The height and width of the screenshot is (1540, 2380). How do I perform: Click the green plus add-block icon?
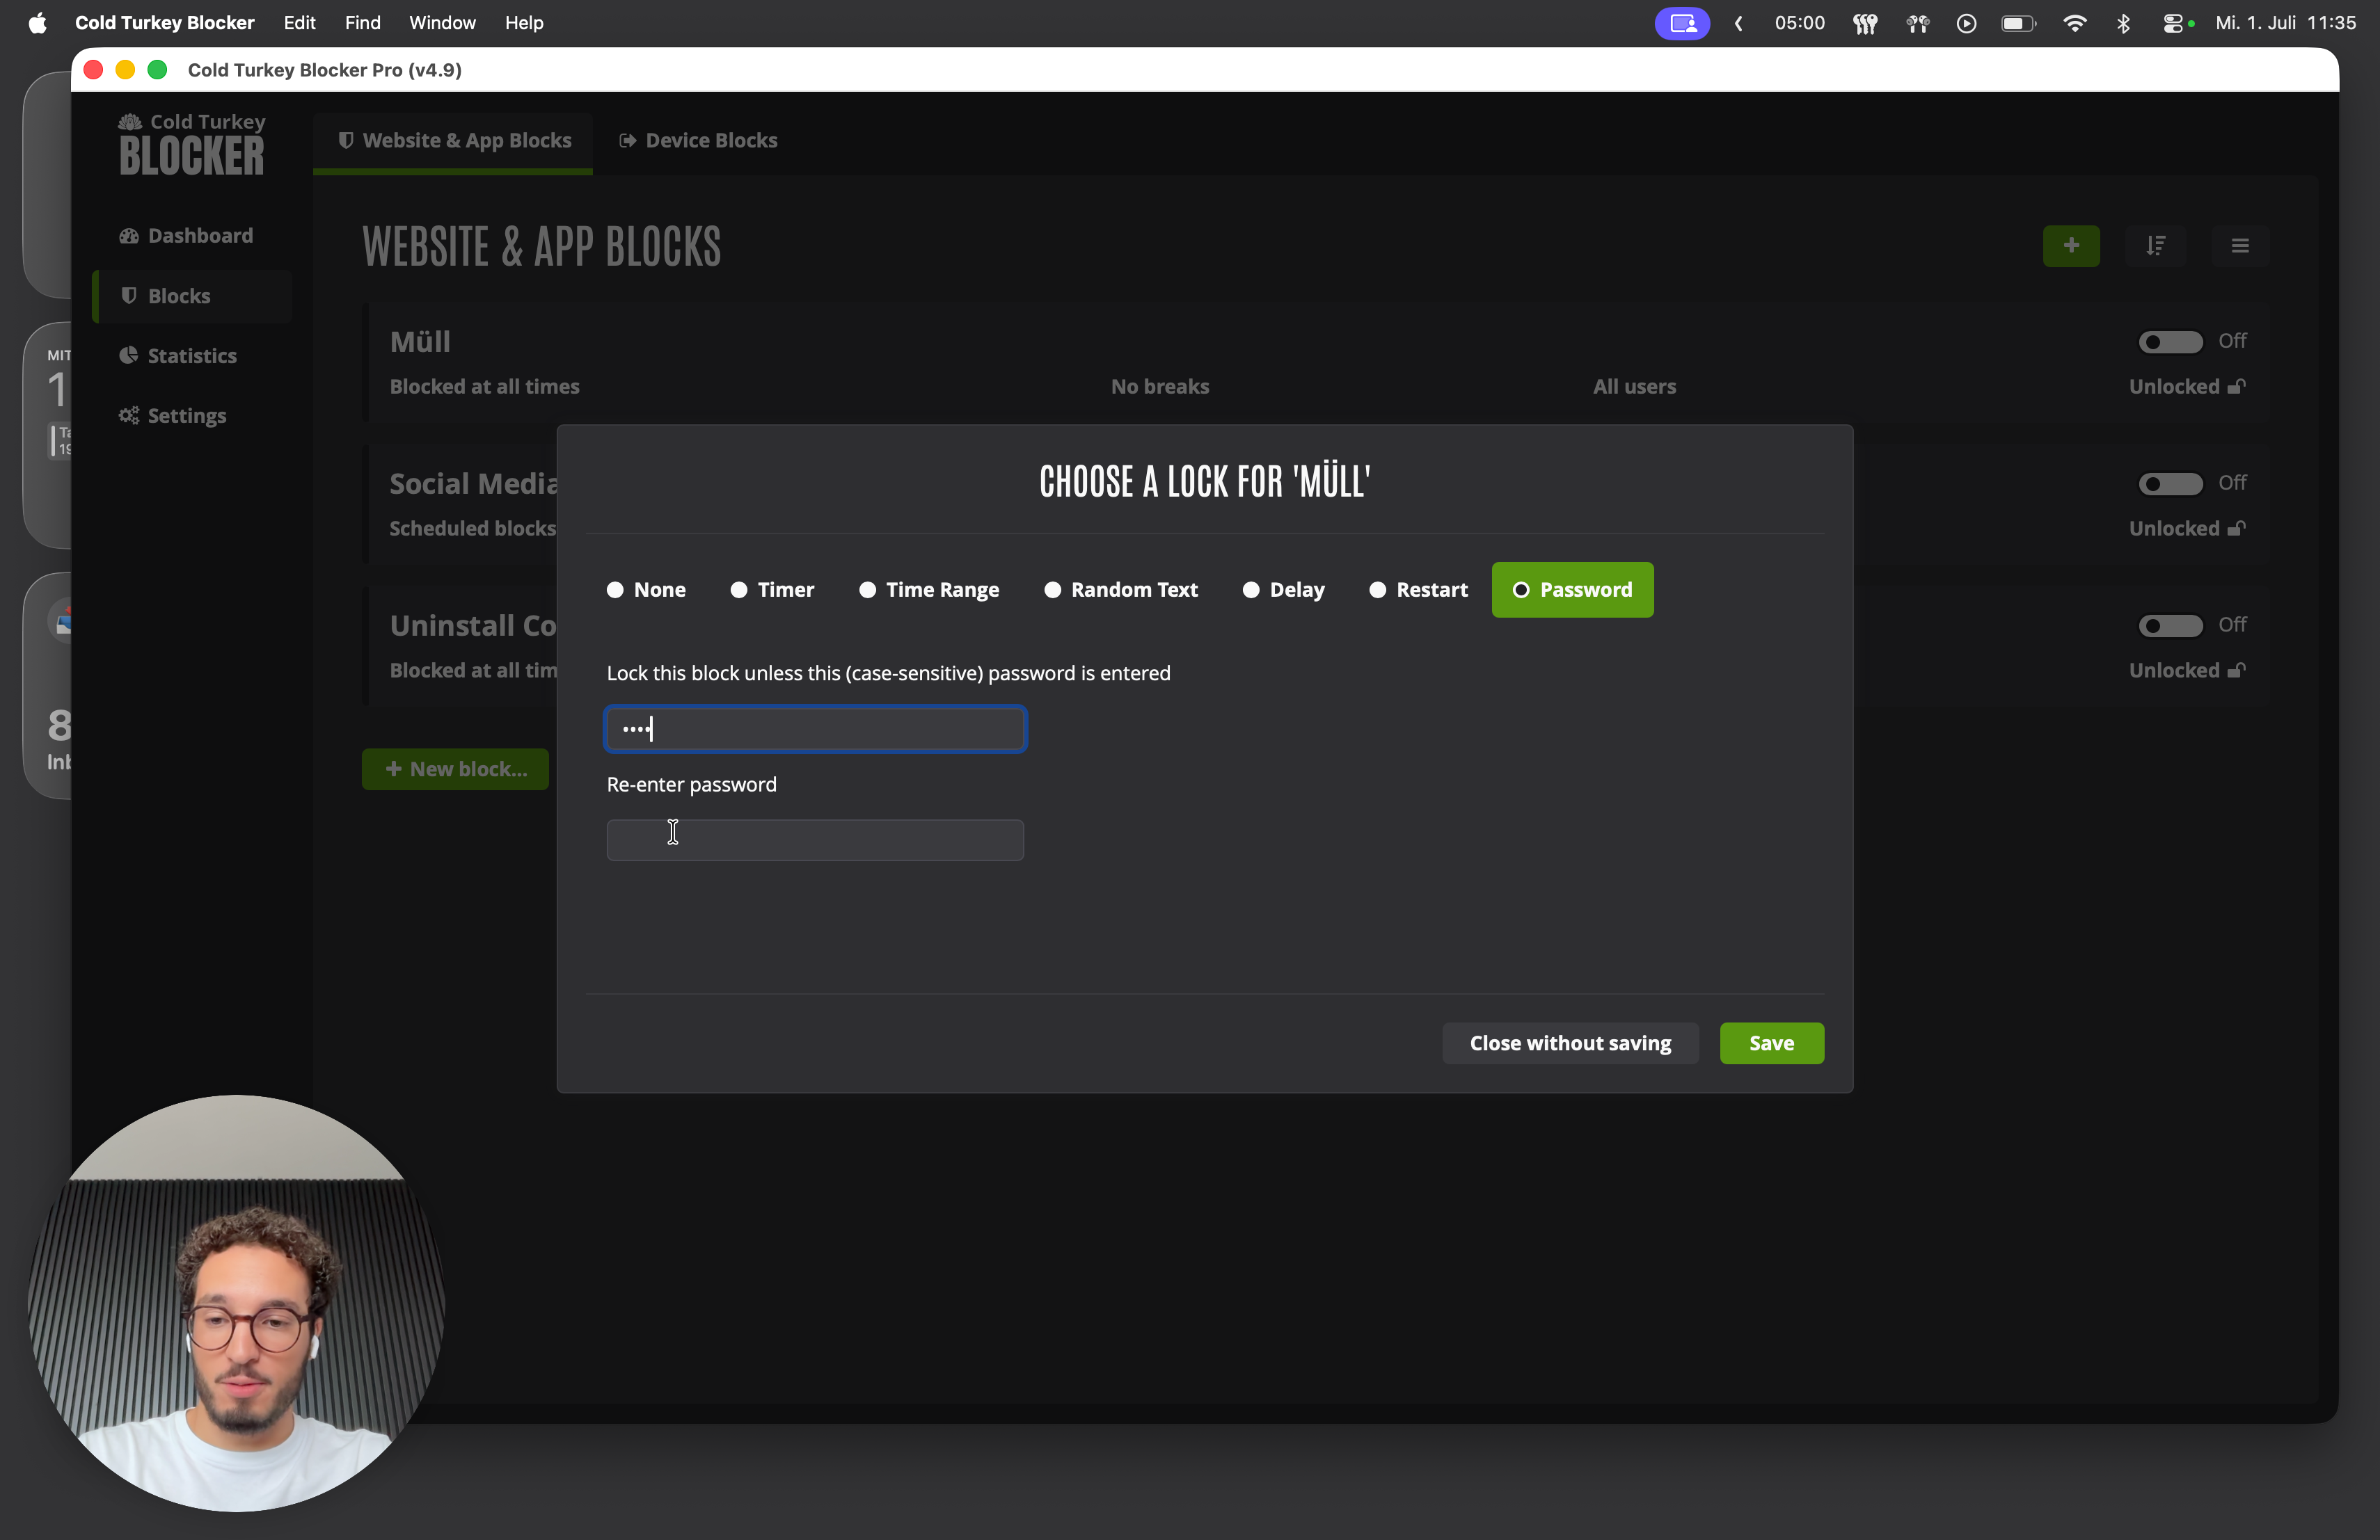pyautogui.click(x=2070, y=246)
